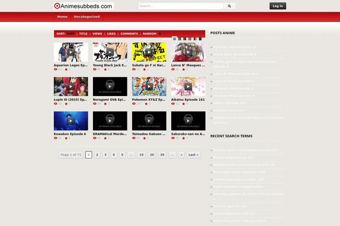Screen dimensions: 340x226
Task: Open the Noragami OVA Epi... title link
Action: tap(109, 99)
